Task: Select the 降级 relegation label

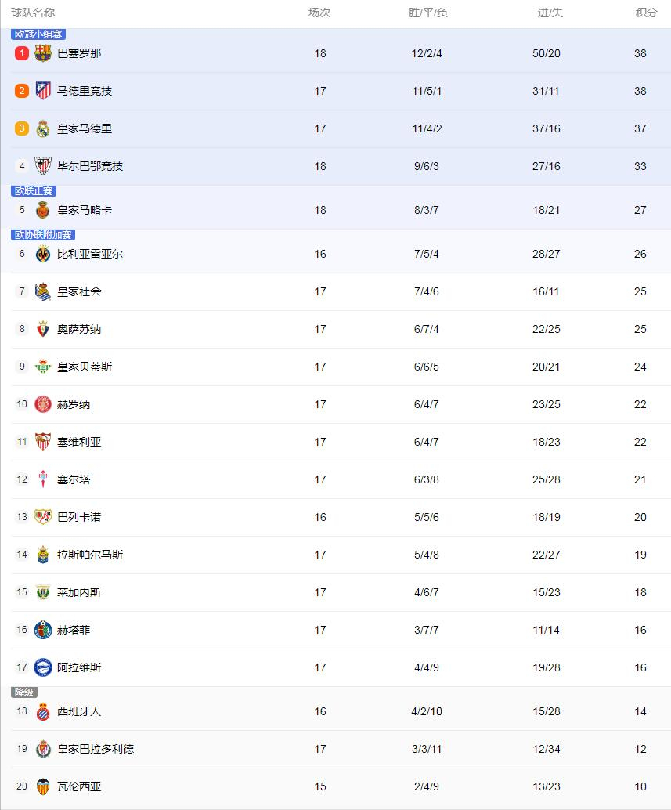Action: 24,692
